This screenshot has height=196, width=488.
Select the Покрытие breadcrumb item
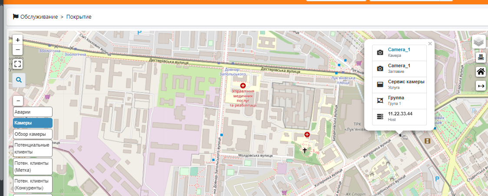pyautogui.click(x=79, y=16)
